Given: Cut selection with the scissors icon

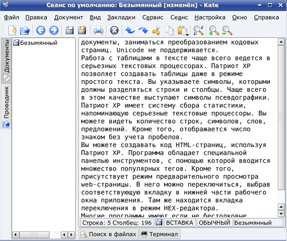Looking at the screenshot, I should pos(156,31).
